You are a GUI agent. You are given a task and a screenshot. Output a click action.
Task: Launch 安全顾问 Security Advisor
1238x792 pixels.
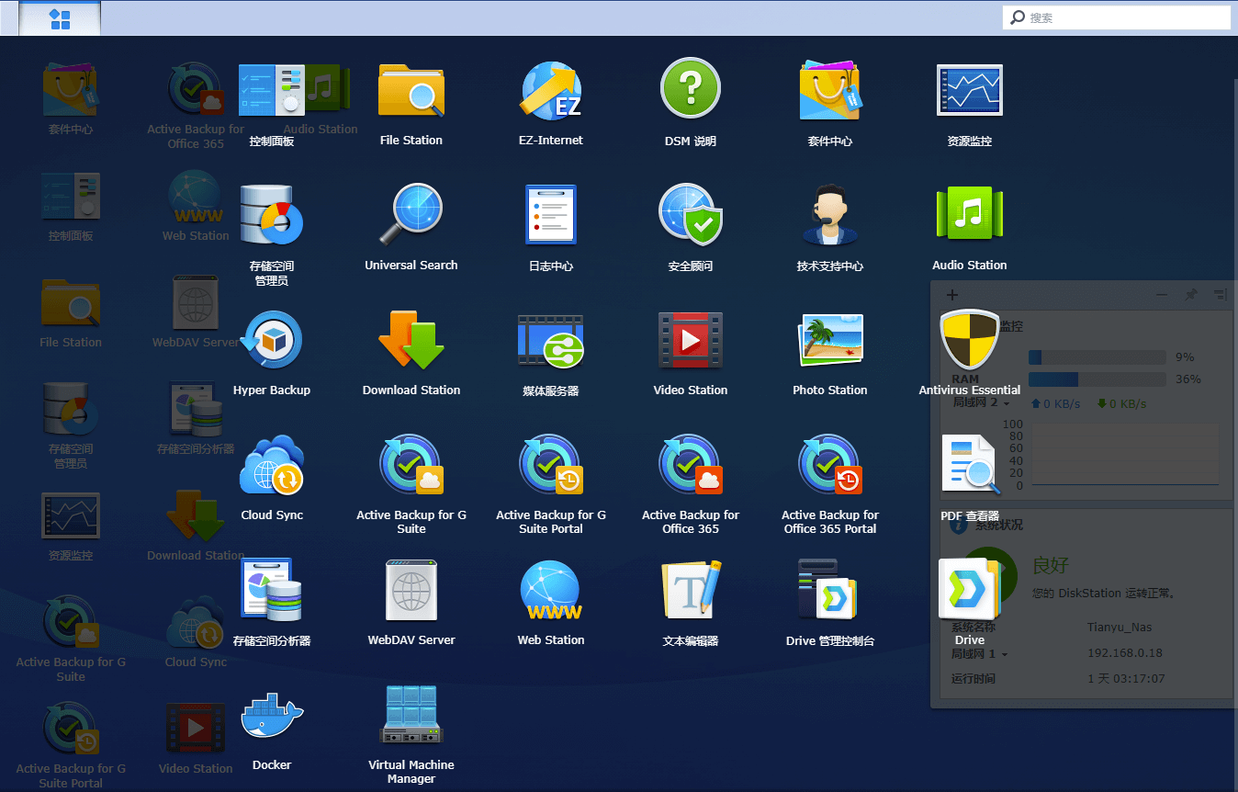click(691, 216)
